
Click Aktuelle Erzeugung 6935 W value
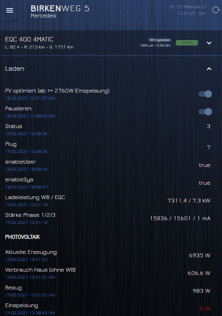[x=200, y=255]
